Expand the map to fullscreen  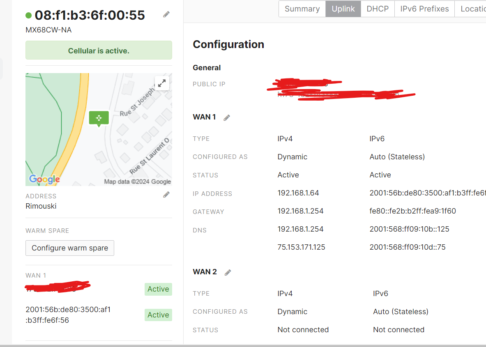pyautogui.click(x=162, y=83)
